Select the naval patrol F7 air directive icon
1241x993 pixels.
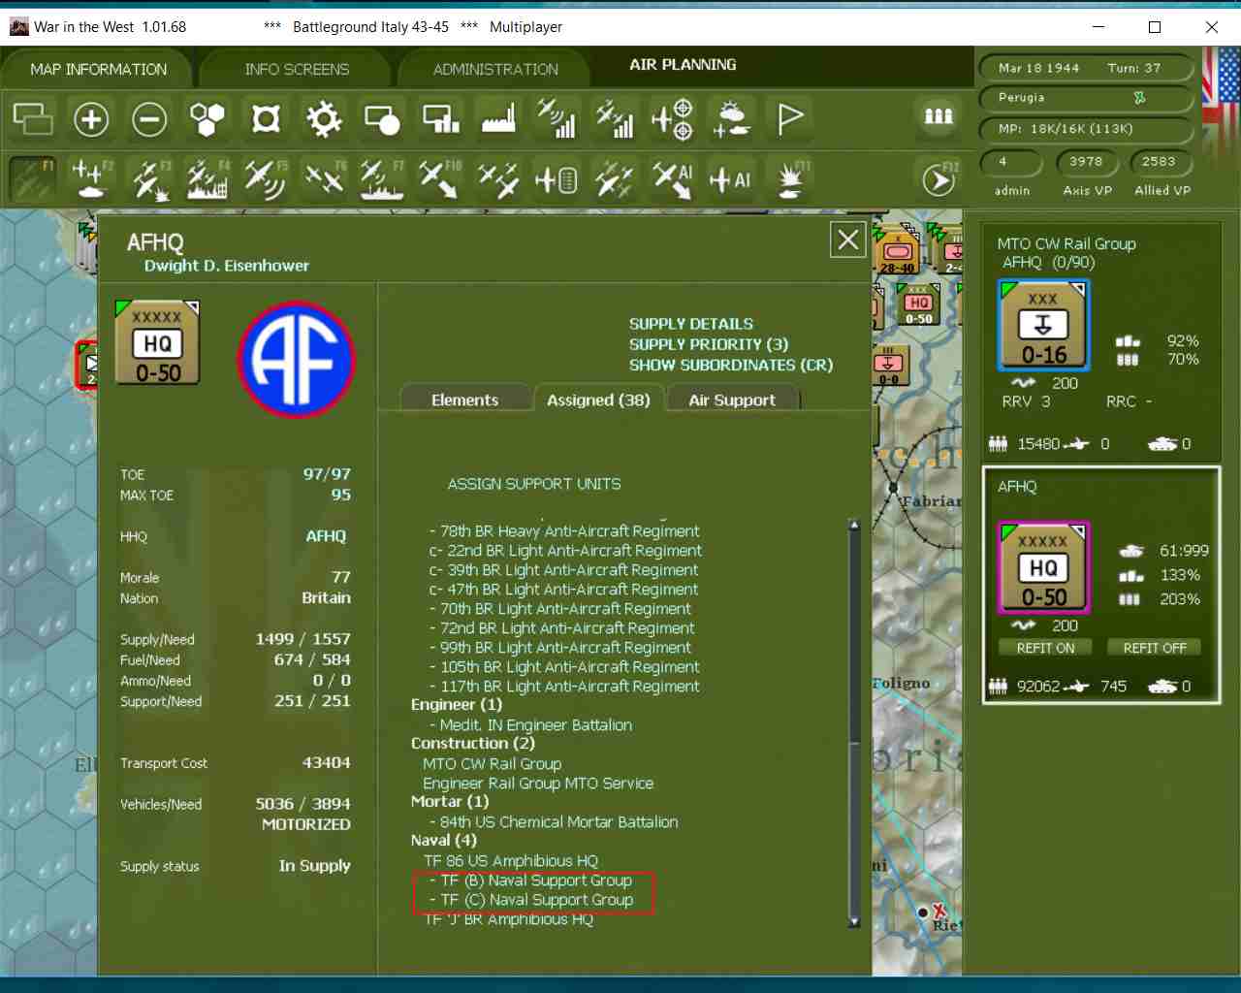coord(381,179)
